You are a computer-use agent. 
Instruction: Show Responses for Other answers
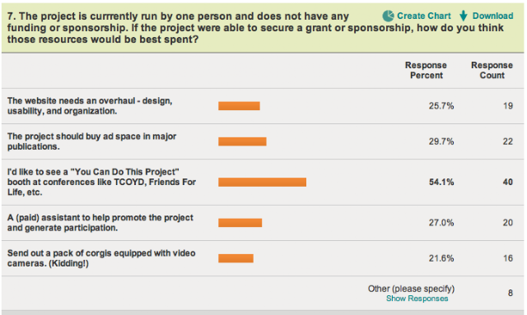(417, 299)
